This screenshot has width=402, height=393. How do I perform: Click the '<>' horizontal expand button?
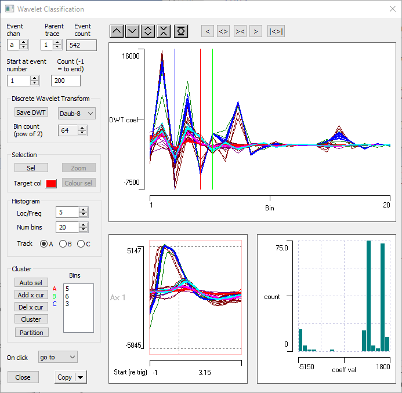click(223, 31)
